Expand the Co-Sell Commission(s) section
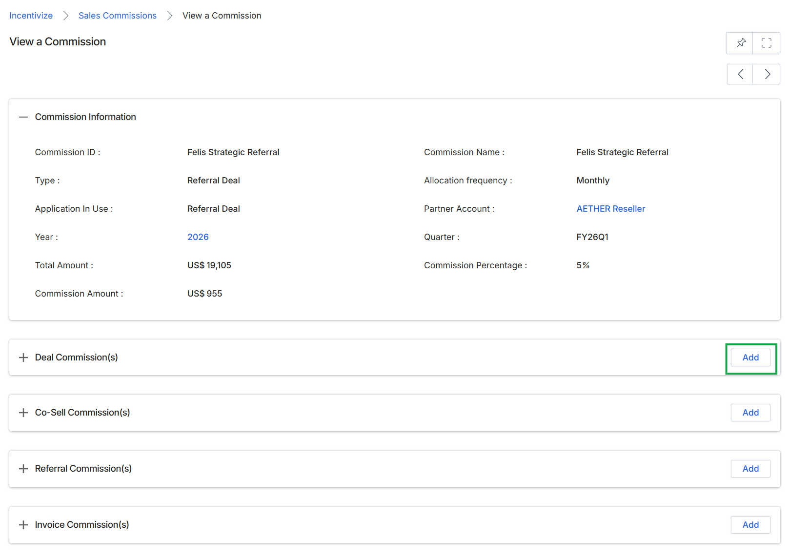Screen dimensions: 789x558 click(x=23, y=413)
